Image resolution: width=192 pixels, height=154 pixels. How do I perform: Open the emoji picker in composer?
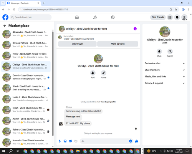click(131, 141)
